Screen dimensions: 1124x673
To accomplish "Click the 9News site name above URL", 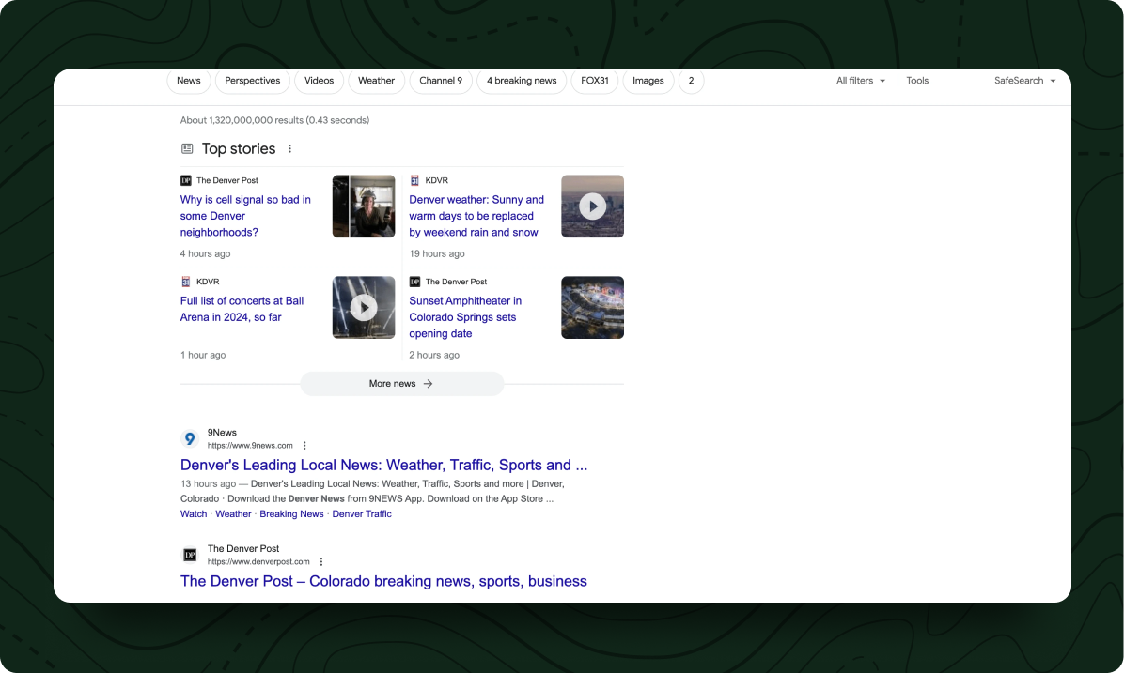I will tap(222, 433).
